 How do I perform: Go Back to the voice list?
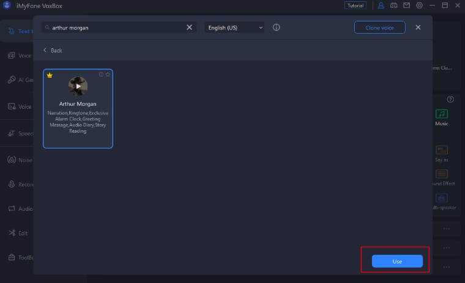point(53,50)
